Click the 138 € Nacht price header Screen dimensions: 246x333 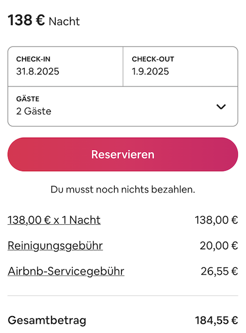pos(44,21)
